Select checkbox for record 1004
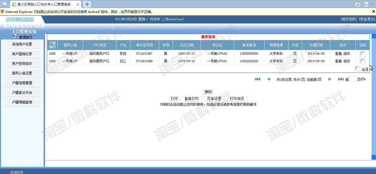Screen dimensions: 376x174 [x=362, y=61]
